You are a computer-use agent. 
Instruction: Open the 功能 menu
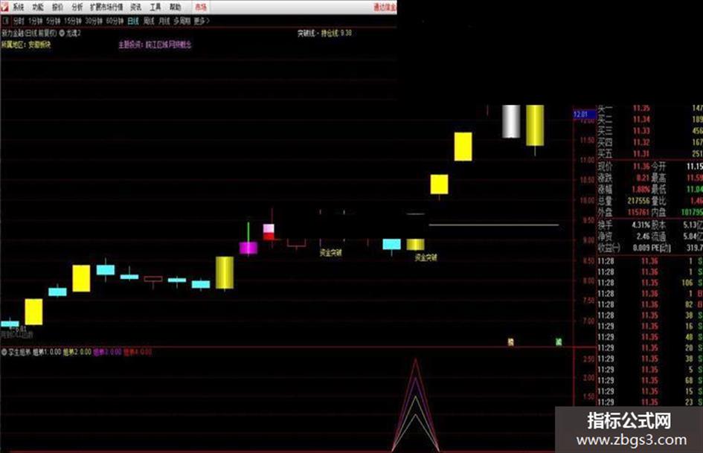38,7
